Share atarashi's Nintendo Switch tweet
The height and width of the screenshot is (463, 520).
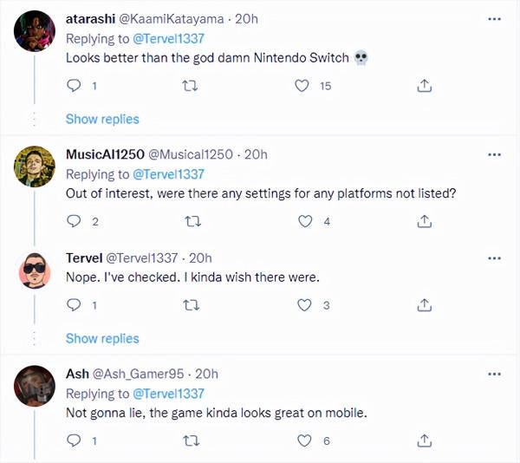[x=425, y=86]
